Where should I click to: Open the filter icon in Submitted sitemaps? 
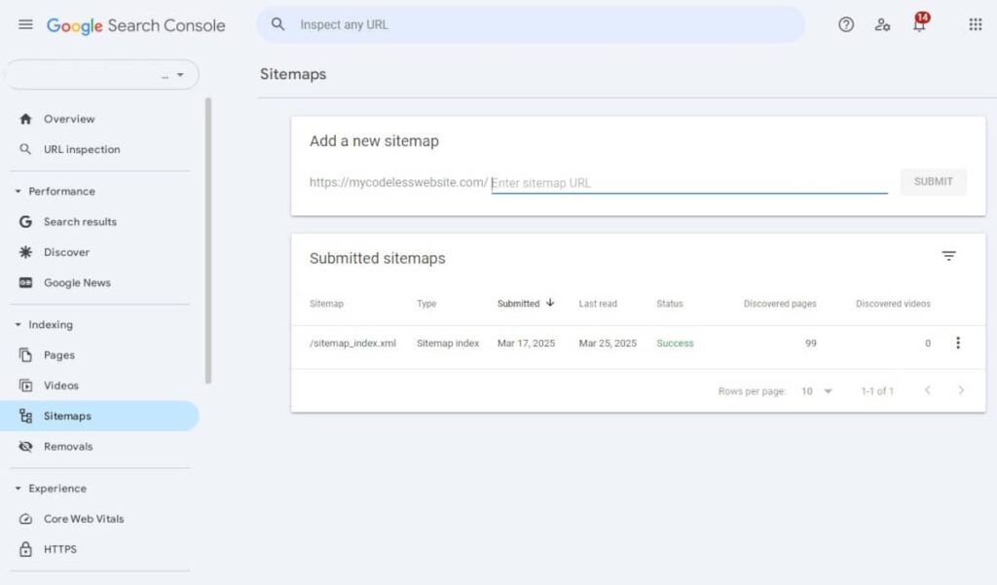(x=949, y=256)
